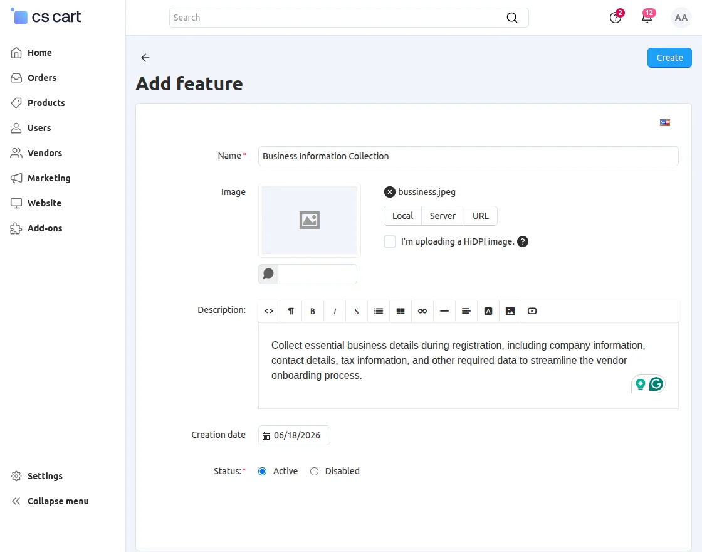Insert a horizontal line
702x552 pixels.
(x=444, y=311)
